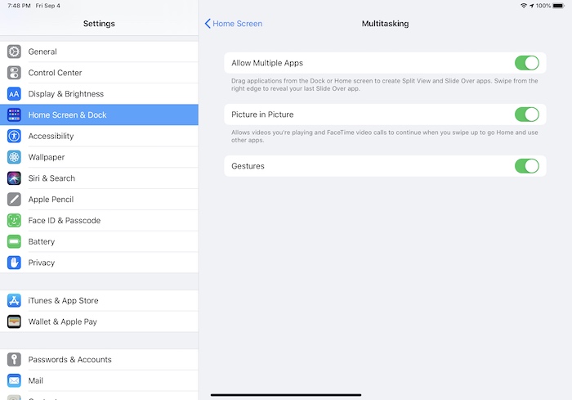Tap the Home Screen back link
The image size is (572, 400).
(237, 24)
